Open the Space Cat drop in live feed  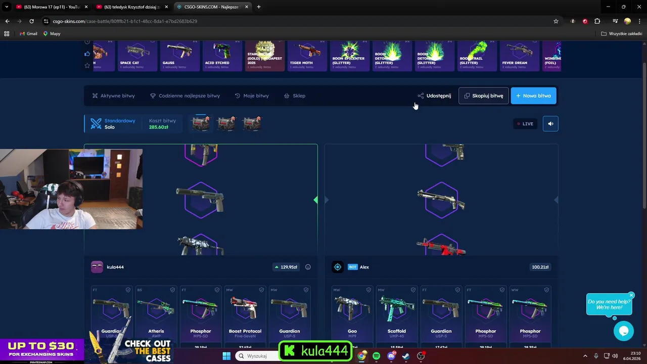click(137, 56)
